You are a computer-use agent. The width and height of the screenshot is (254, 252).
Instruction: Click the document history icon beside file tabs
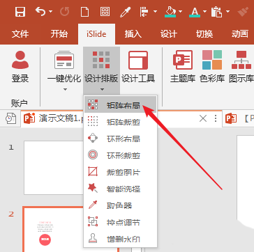(11, 118)
